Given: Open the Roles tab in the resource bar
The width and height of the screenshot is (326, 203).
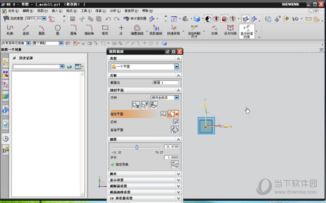Looking at the screenshot, I should click(x=5, y=150).
